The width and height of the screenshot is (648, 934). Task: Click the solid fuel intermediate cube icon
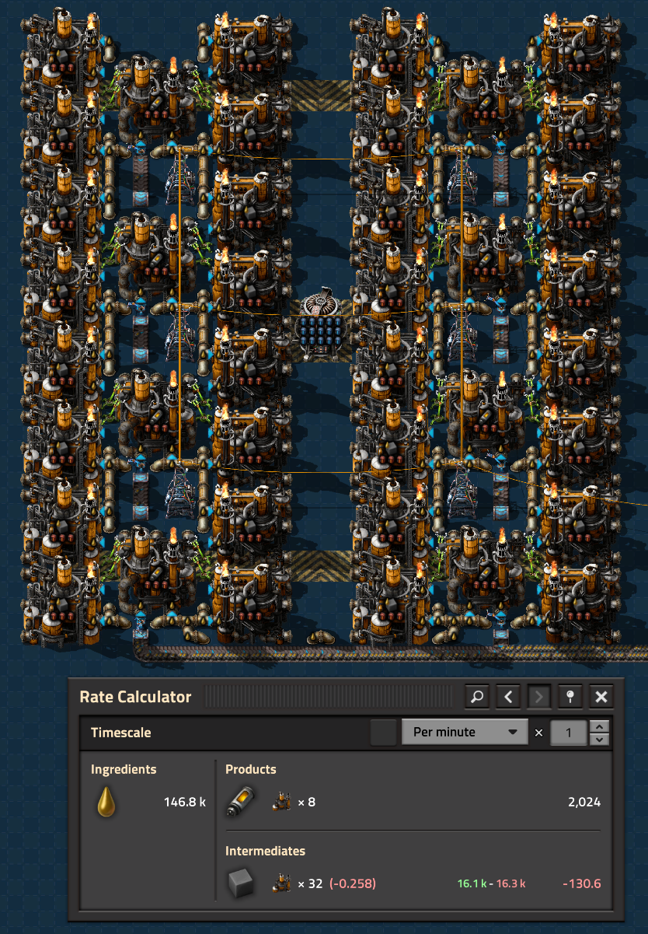point(239,883)
